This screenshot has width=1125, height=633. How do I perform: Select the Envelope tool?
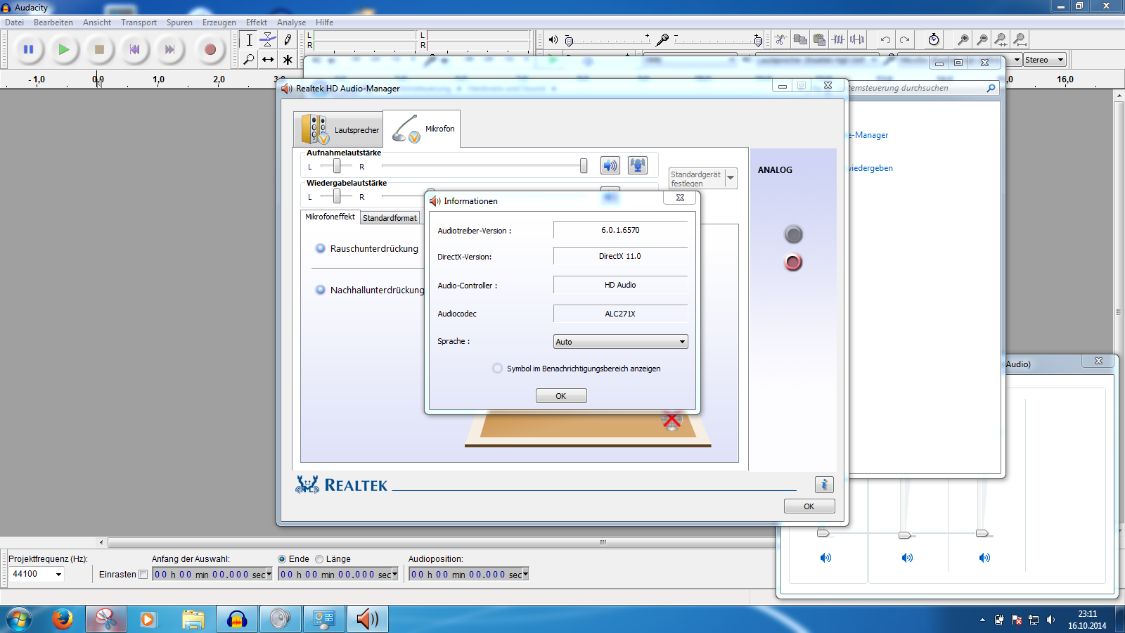pyautogui.click(x=268, y=40)
